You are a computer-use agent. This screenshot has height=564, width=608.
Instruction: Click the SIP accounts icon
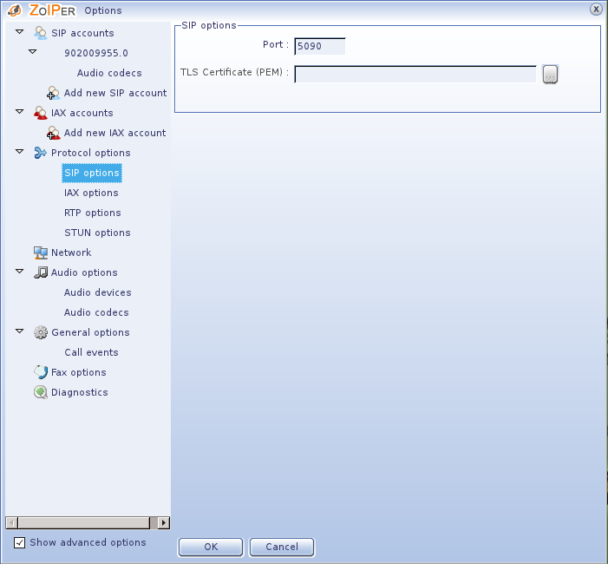click(41, 33)
